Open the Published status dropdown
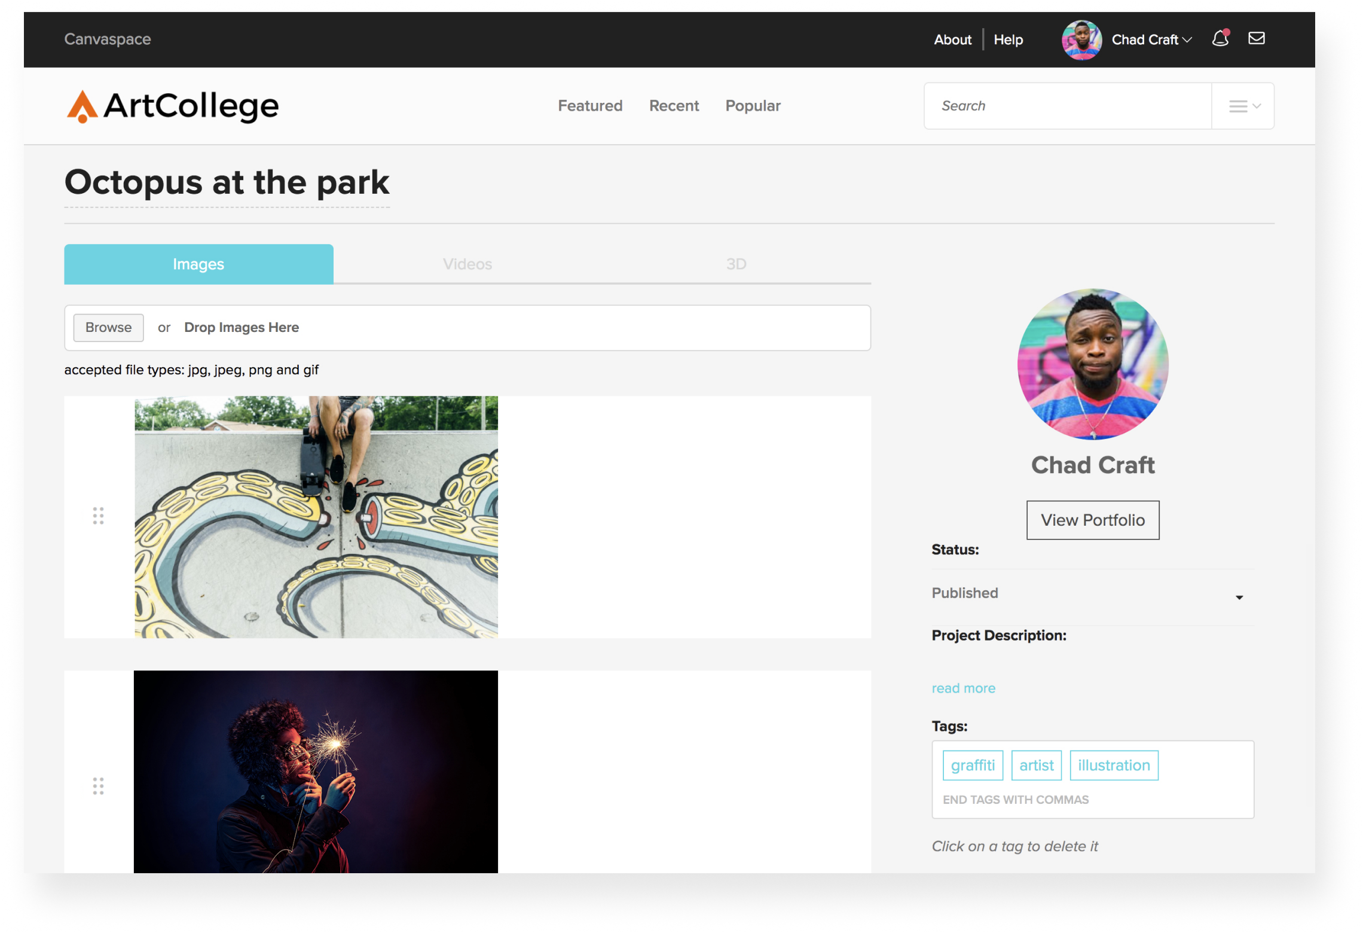1363x933 pixels. coord(1093,594)
